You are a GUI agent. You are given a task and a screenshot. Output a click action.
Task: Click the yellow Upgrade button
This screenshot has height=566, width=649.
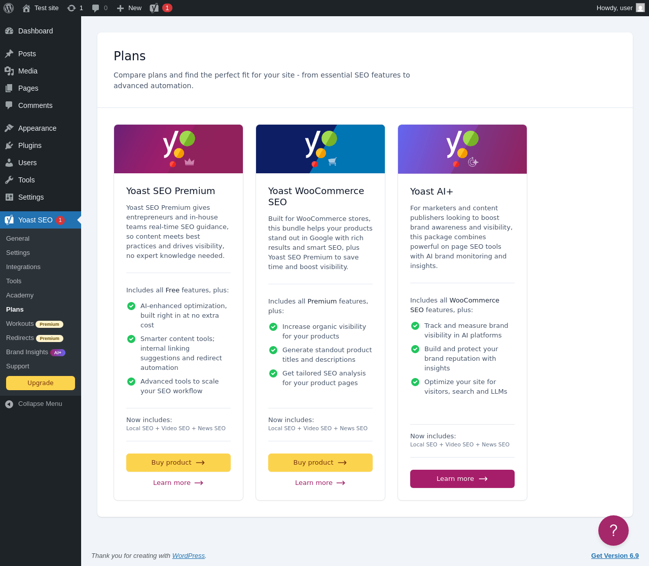[41, 383]
